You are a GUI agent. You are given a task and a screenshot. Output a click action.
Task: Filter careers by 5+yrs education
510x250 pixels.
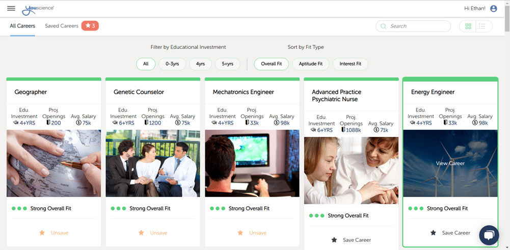228,64
